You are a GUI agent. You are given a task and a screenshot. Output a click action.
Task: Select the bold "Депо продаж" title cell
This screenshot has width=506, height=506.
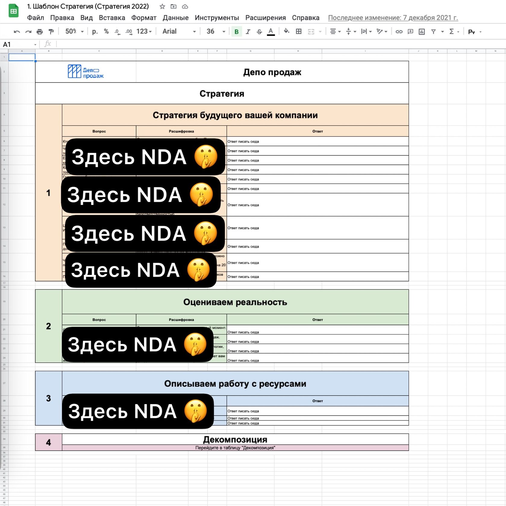pyautogui.click(x=272, y=72)
